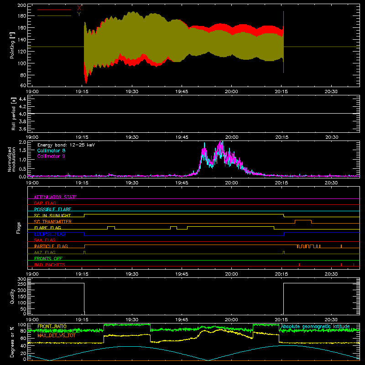The image size is (365, 365).
Task: Click the SAA_FLAG label
Action: click(45, 240)
